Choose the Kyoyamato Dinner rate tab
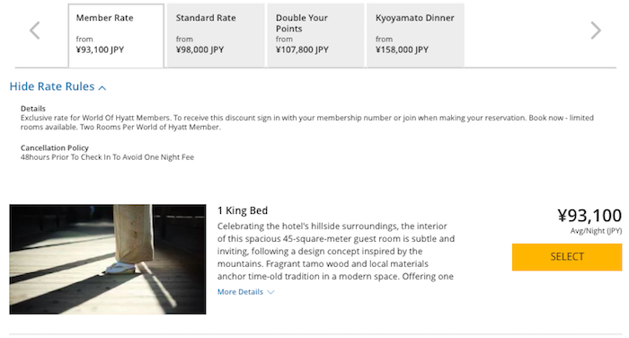This screenshot has width=629, height=338. (x=415, y=36)
